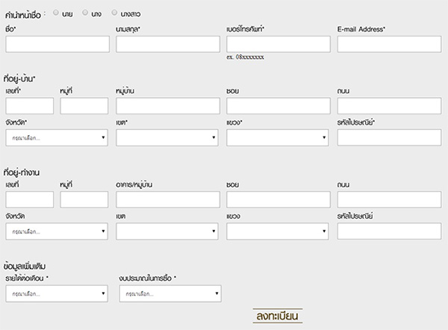Focus the E-mail Address input box

pyautogui.click(x=389, y=44)
